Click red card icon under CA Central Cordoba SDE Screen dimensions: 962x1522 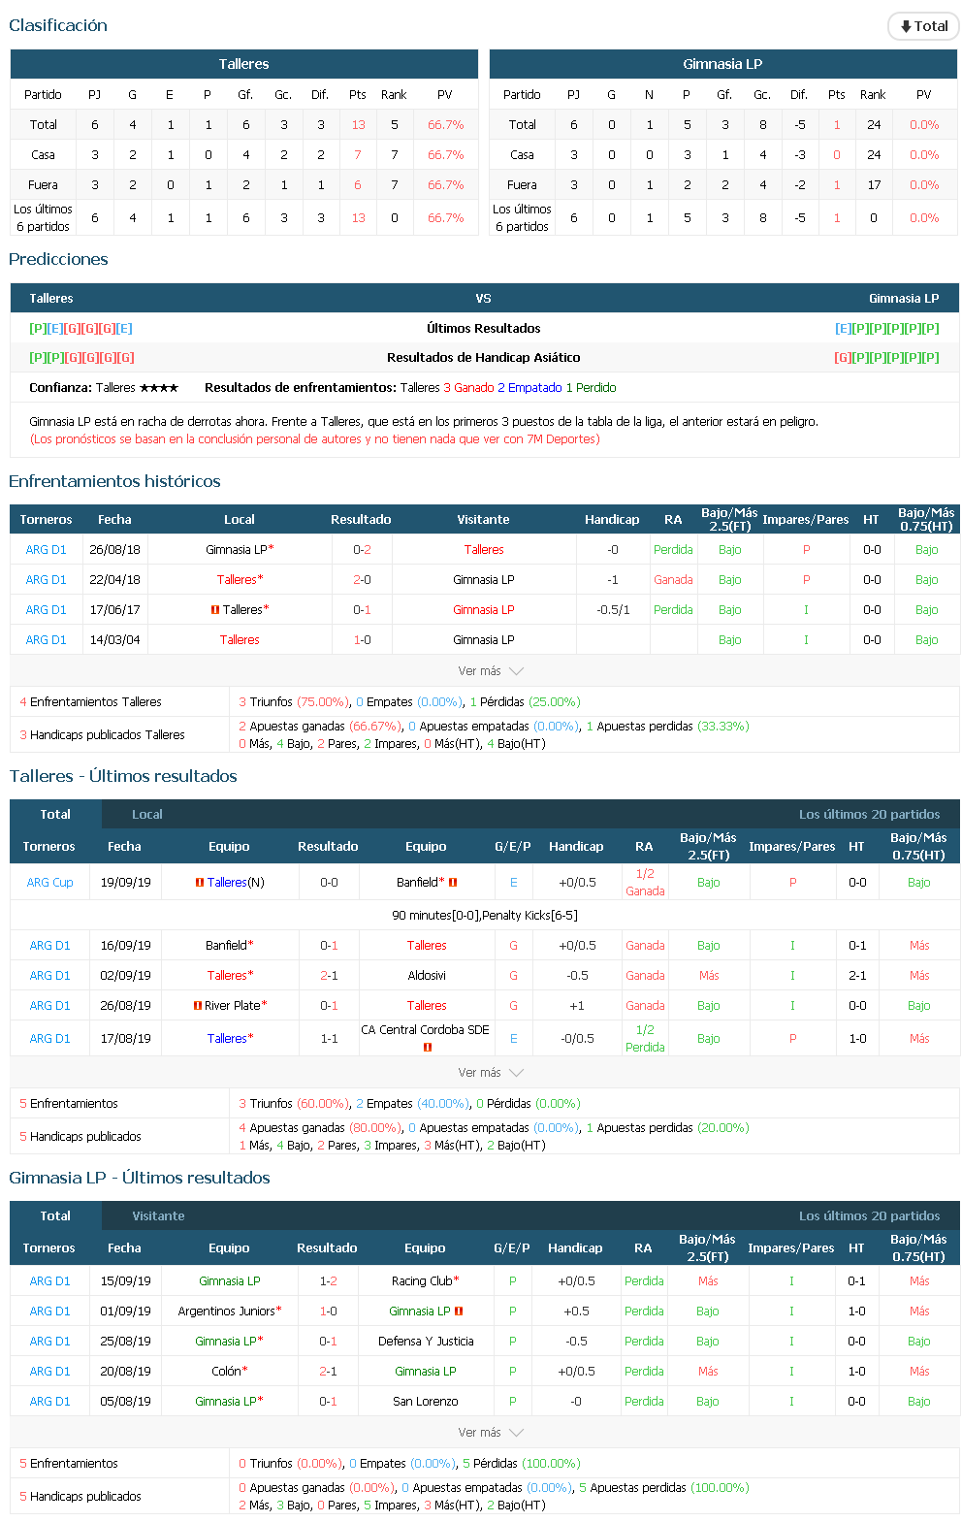pos(427,1048)
